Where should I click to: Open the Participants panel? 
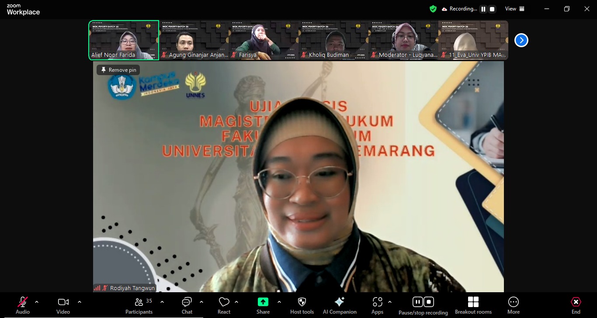[139, 305]
